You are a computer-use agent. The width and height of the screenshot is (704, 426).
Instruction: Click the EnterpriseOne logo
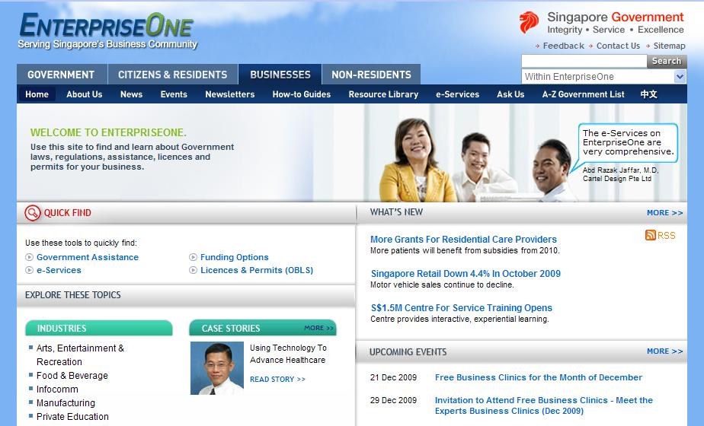click(x=107, y=30)
